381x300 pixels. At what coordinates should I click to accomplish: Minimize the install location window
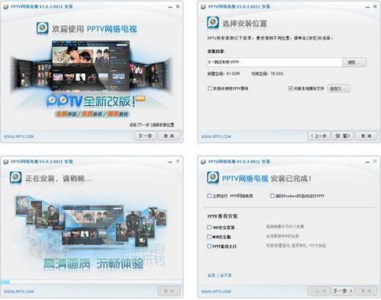pyautogui.click(x=367, y=7)
